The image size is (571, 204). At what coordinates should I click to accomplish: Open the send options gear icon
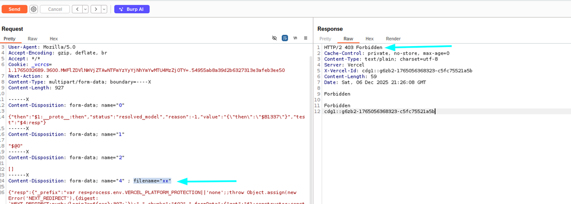[33, 9]
